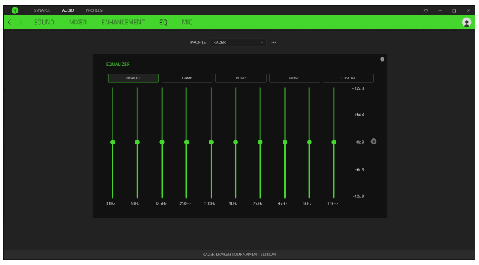Click the 8kHz slider handle

tap(309, 142)
